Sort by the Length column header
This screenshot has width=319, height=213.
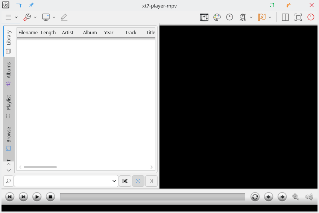click(49, 32)
